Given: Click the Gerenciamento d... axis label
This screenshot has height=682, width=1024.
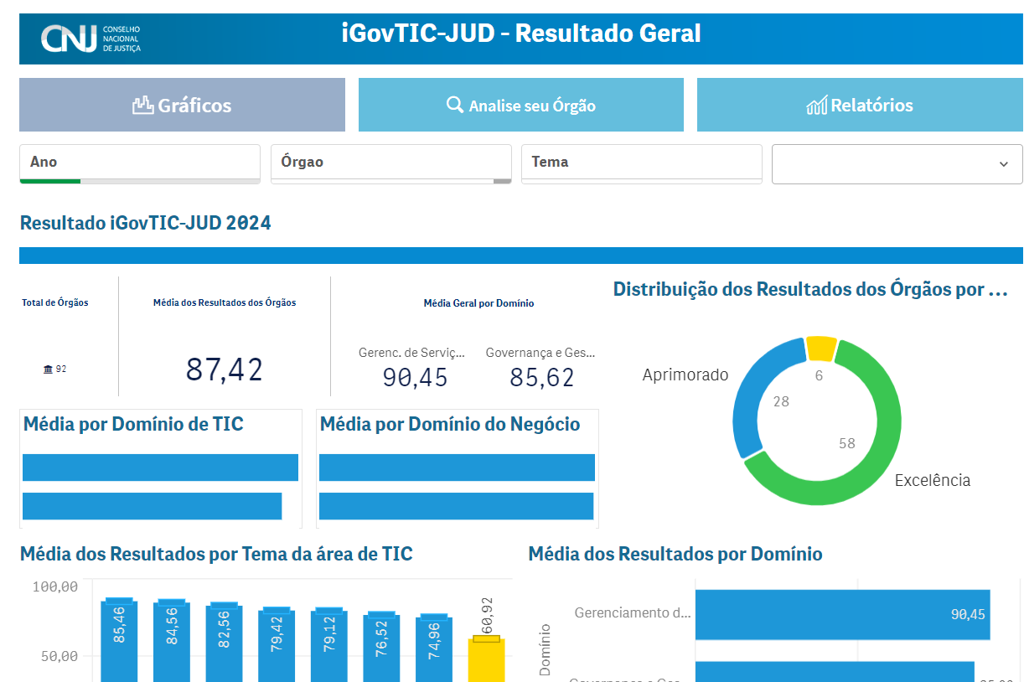Looking at the screenshot, I should (x=633, y=613).
